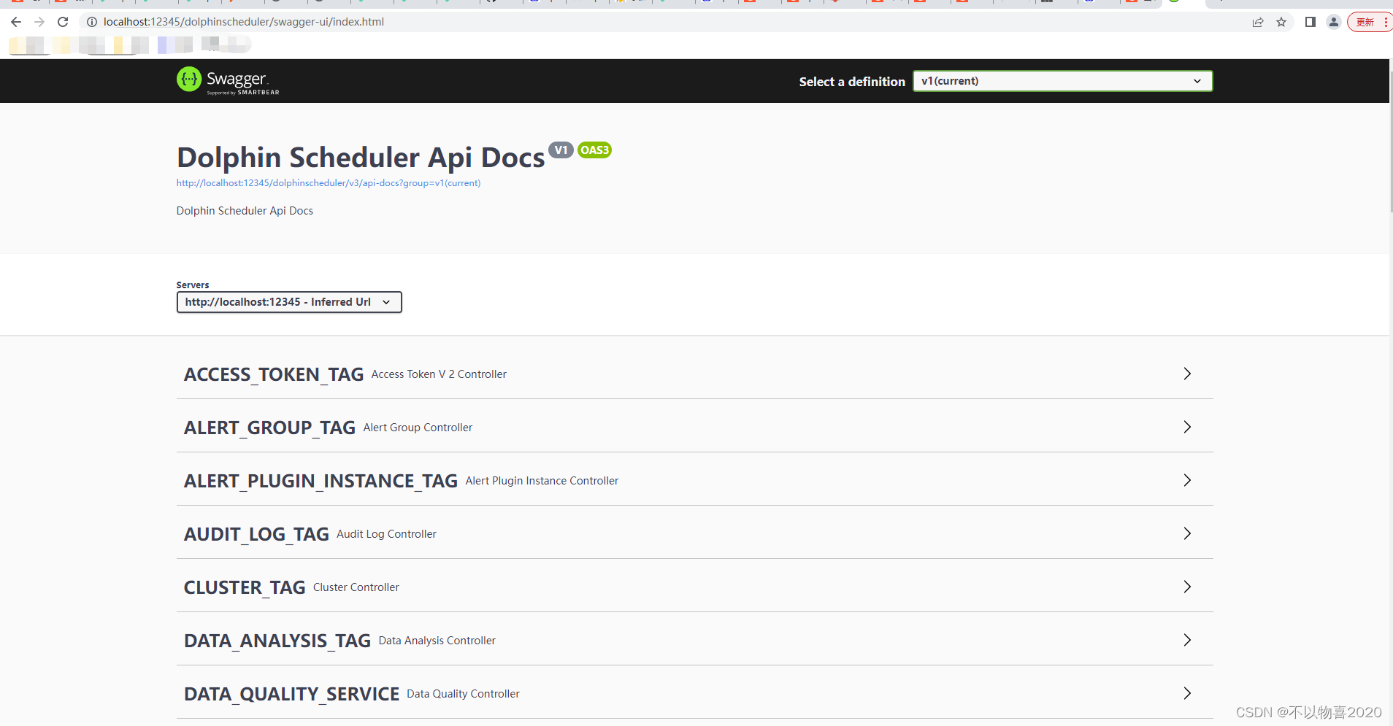The image size is (1393, 726).
Task: Open the browser side panel icon
Action: (1311, 22)
